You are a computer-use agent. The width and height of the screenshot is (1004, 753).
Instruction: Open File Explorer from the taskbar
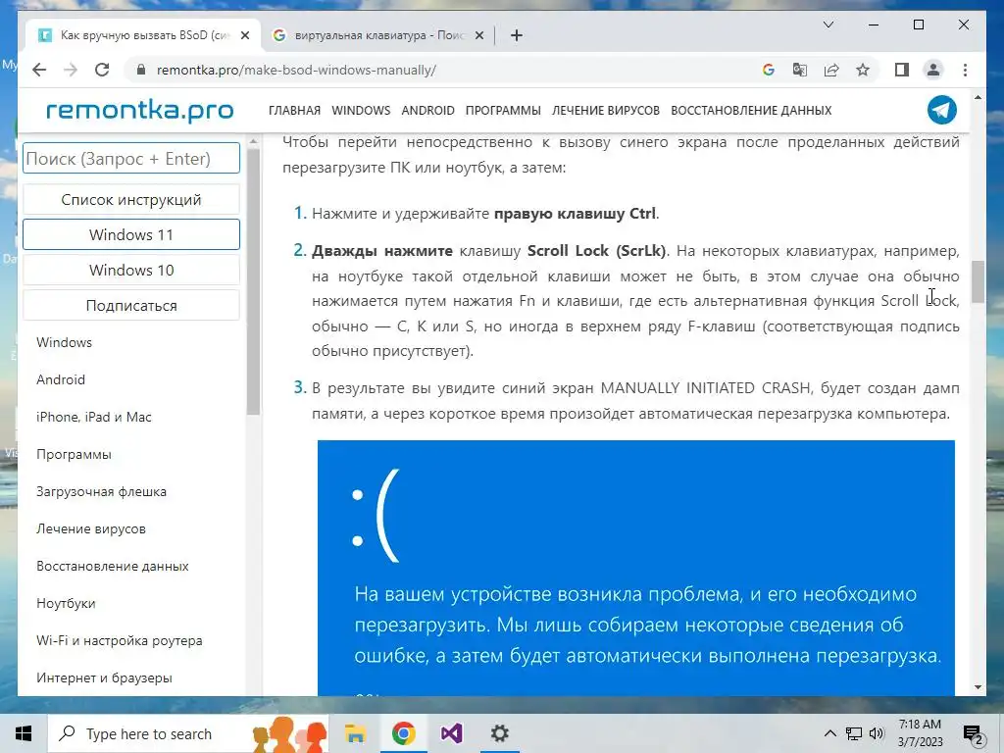pyautogui.click(x=355, y=733)
